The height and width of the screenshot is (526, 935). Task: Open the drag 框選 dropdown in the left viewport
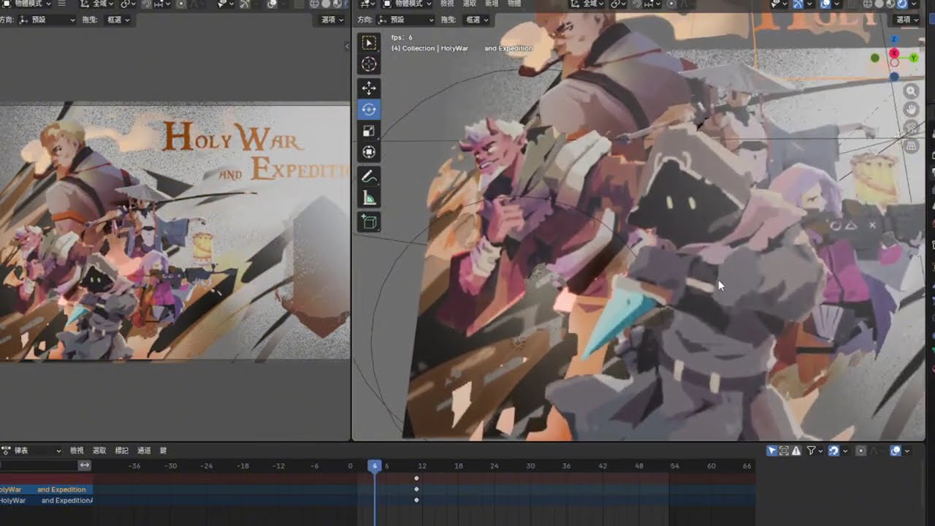point(118,20)
